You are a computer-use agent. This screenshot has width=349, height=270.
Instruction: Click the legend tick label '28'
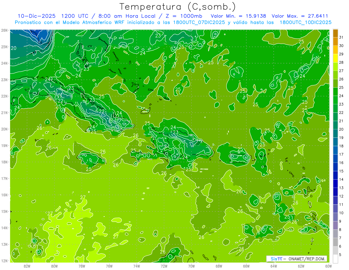pyautogui.click(x=342, y=63)
